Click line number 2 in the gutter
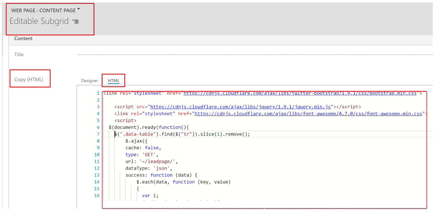 coord(98,100)
